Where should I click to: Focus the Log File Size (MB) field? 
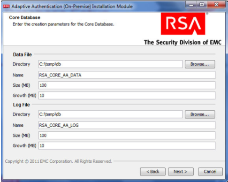tap(127, 136)
